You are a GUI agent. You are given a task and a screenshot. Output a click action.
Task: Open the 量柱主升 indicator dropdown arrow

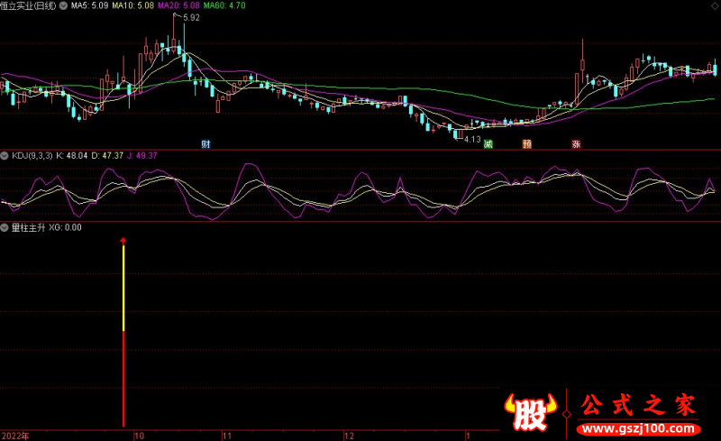(x=5, y=227)
